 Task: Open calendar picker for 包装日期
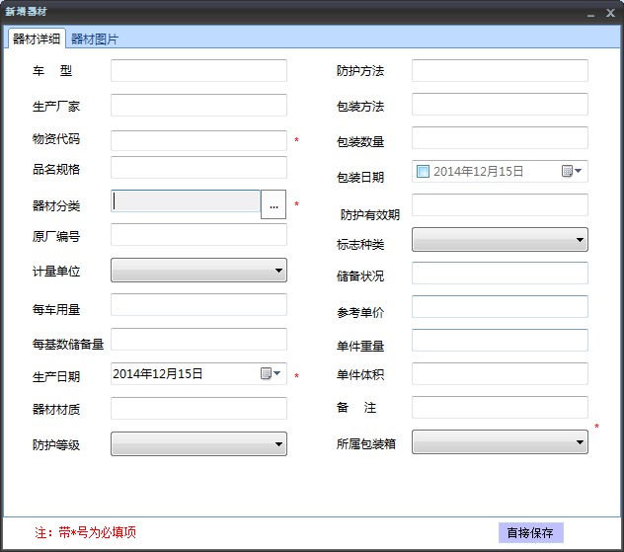(572, 172)
